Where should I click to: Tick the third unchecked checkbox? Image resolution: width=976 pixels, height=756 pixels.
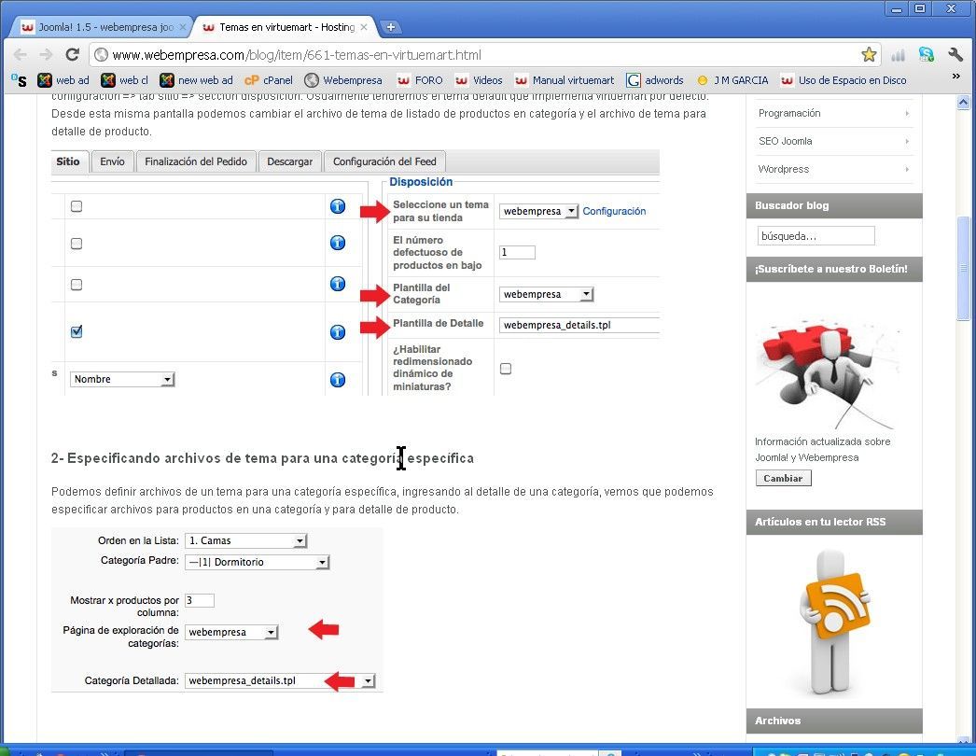click(x=77, y=285)
